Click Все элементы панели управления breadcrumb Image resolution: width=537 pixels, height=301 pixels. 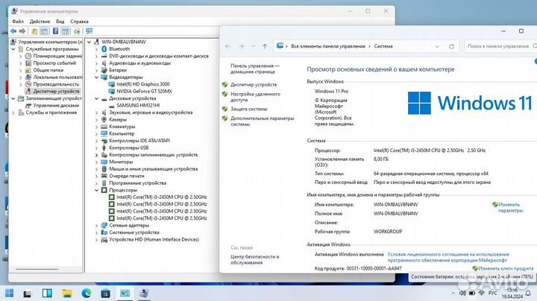(327, 46)
